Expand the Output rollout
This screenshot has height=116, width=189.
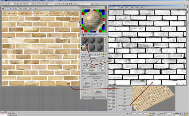[94, 98]
